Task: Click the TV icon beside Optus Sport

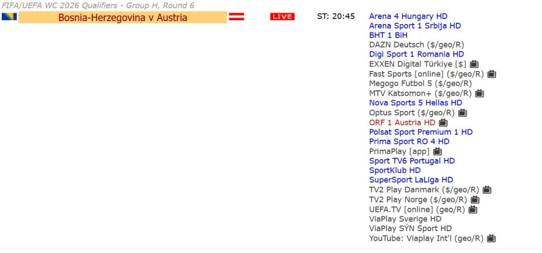Action: (463, 113)
